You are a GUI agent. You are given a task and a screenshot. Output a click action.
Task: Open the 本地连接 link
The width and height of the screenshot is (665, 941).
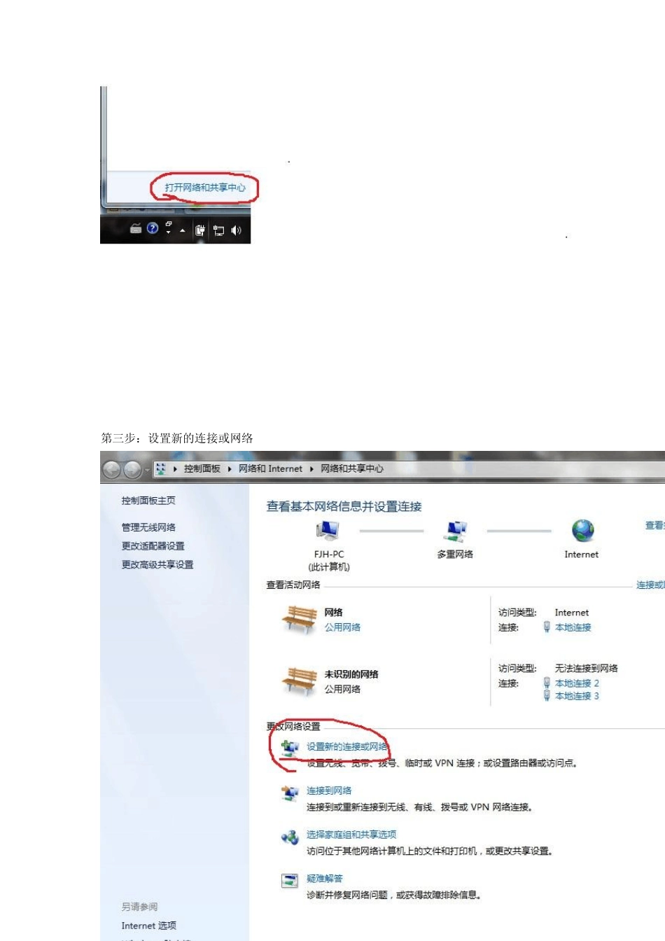point(573,627)
